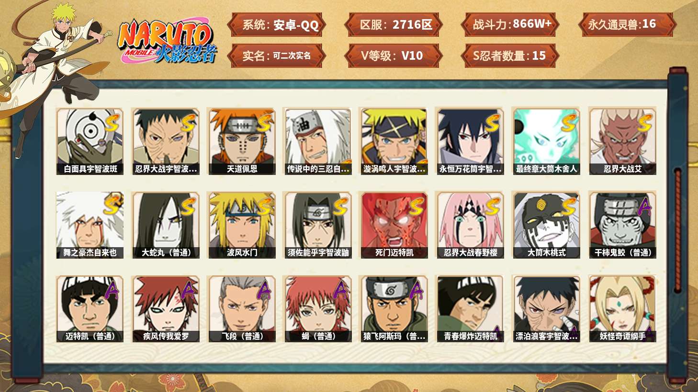Screen dimensions: 698x392
Task: Select the 大筒木桃式 ninja icon
Action: click(x=546, y=225)
